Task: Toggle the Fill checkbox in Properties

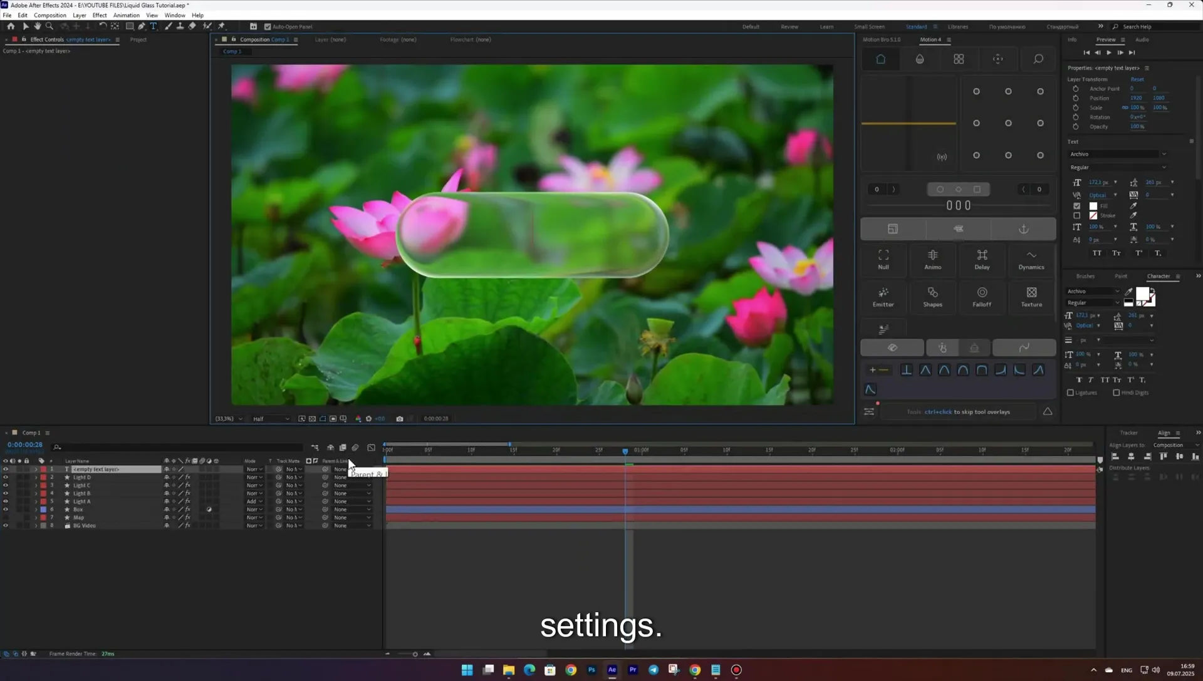Action: pos(1077,206)
